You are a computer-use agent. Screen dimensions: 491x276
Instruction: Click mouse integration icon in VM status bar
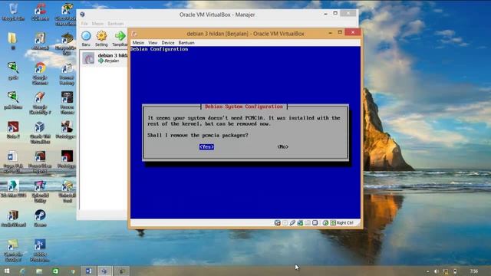[325, 223]
